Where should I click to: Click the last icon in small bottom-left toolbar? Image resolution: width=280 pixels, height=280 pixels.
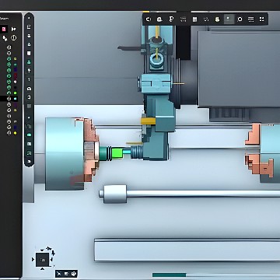[x=74, y=274]
